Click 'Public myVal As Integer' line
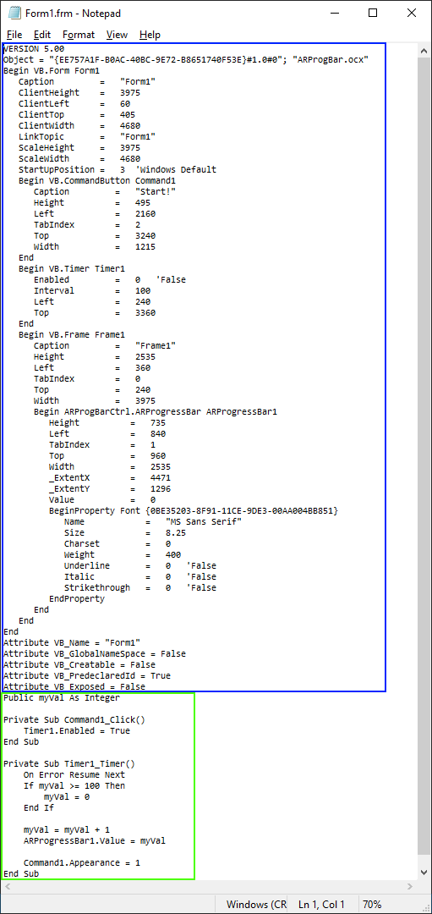The width and height of the screenshot is (432, 914). [x=62, y=697]
